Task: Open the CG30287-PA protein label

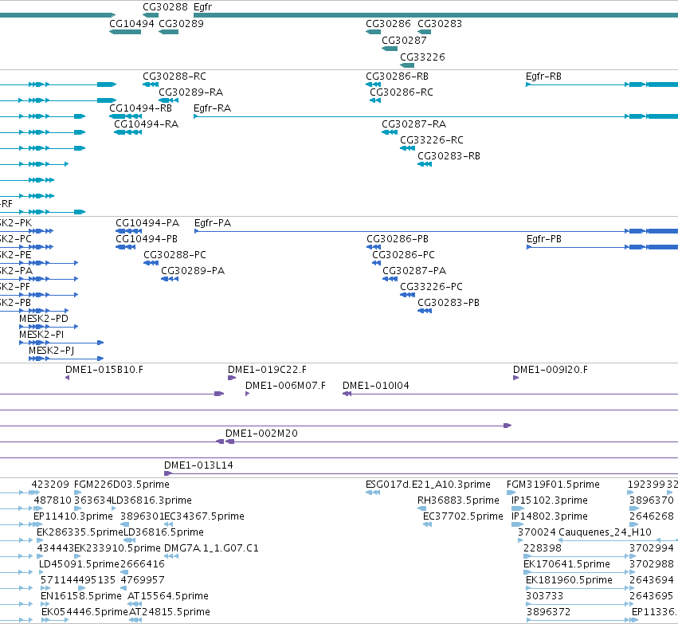Action: pyautogui.click(x=414, y=272)
